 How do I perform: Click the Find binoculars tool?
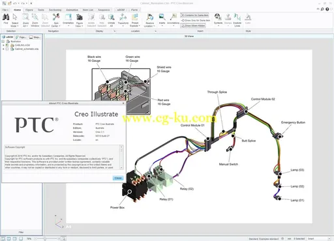click(6, 19)
